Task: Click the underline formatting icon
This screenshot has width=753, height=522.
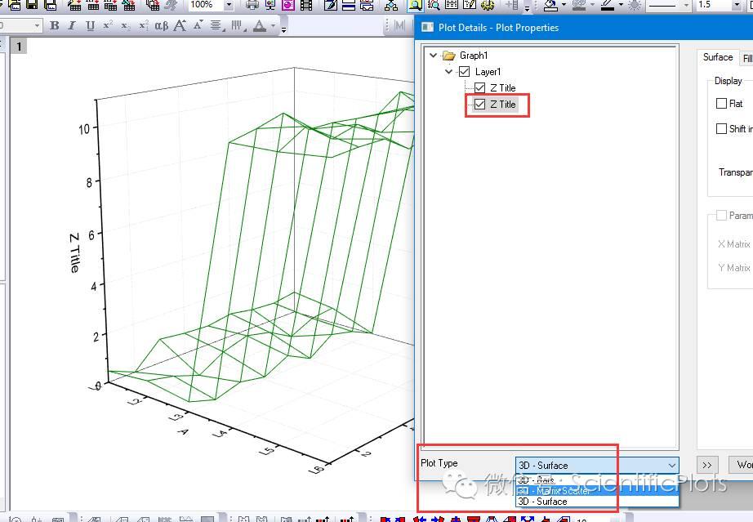Action: [x=90, y=25]
